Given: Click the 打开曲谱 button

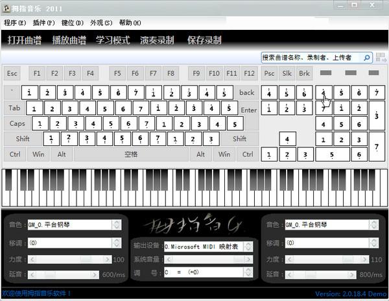Looking at the screenshot, I should pyautogui.click(x=25, y=40).
